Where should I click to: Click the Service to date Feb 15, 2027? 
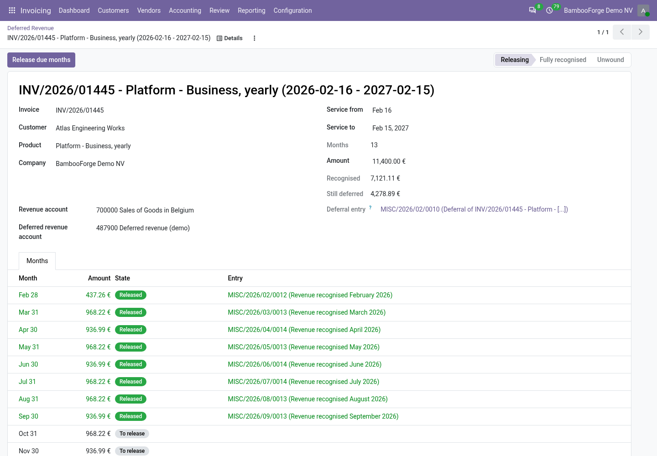pos(391,128)
